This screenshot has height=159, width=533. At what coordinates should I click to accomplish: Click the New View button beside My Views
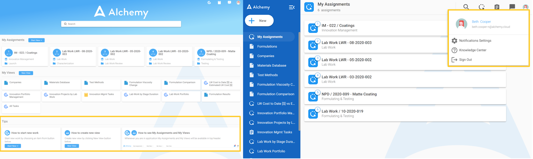point(26,73)
